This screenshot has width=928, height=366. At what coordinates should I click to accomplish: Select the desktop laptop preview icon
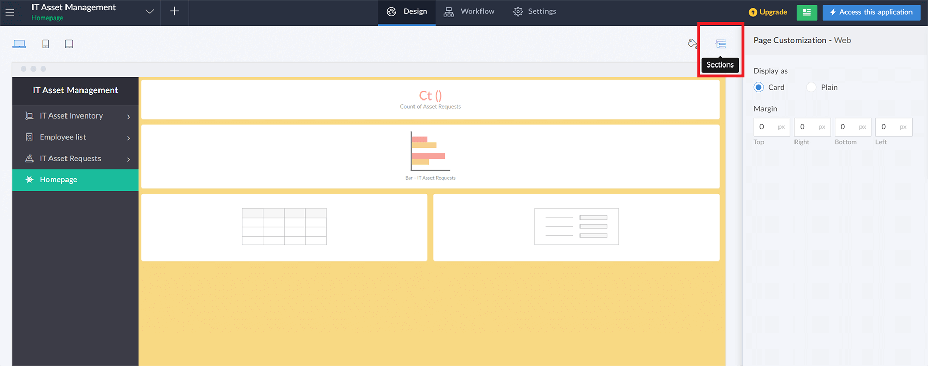[x=20, y=44]
